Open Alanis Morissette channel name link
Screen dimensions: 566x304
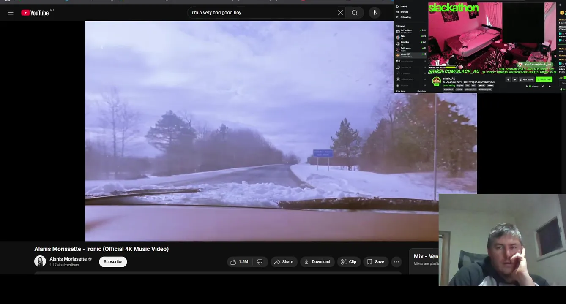pyautogui.click(x=68, y=259)
